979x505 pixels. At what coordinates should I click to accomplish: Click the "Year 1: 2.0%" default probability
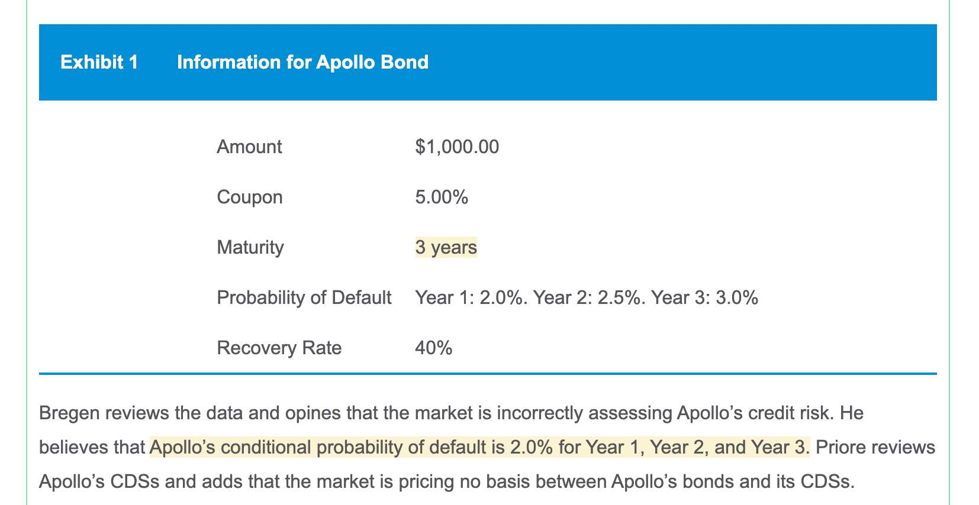click(471, 297)
